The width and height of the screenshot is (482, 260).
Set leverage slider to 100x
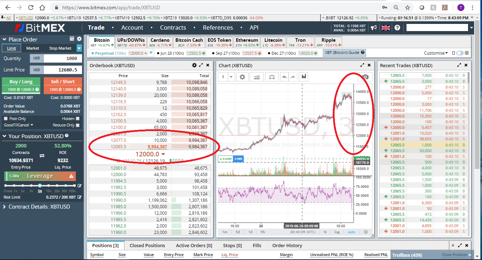(x=74, y=186)
